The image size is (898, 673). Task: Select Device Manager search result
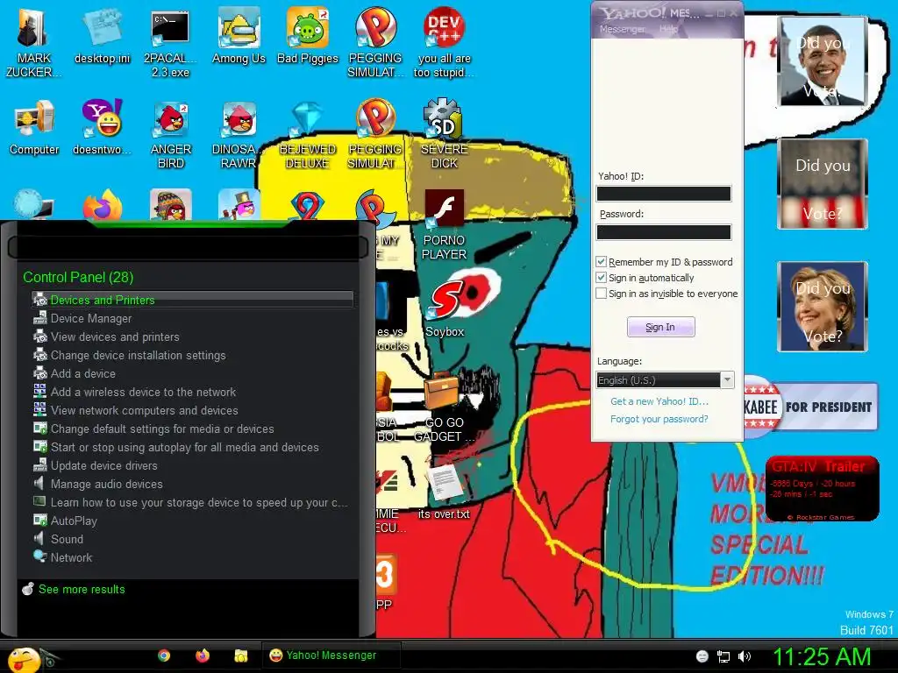pyautogui.click(x=192, y=318)
